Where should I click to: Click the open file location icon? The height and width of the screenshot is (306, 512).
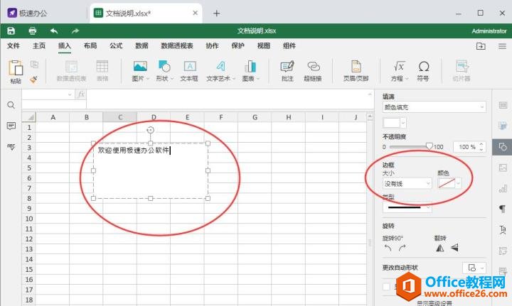pyautogui.click(x=481, y=46)
